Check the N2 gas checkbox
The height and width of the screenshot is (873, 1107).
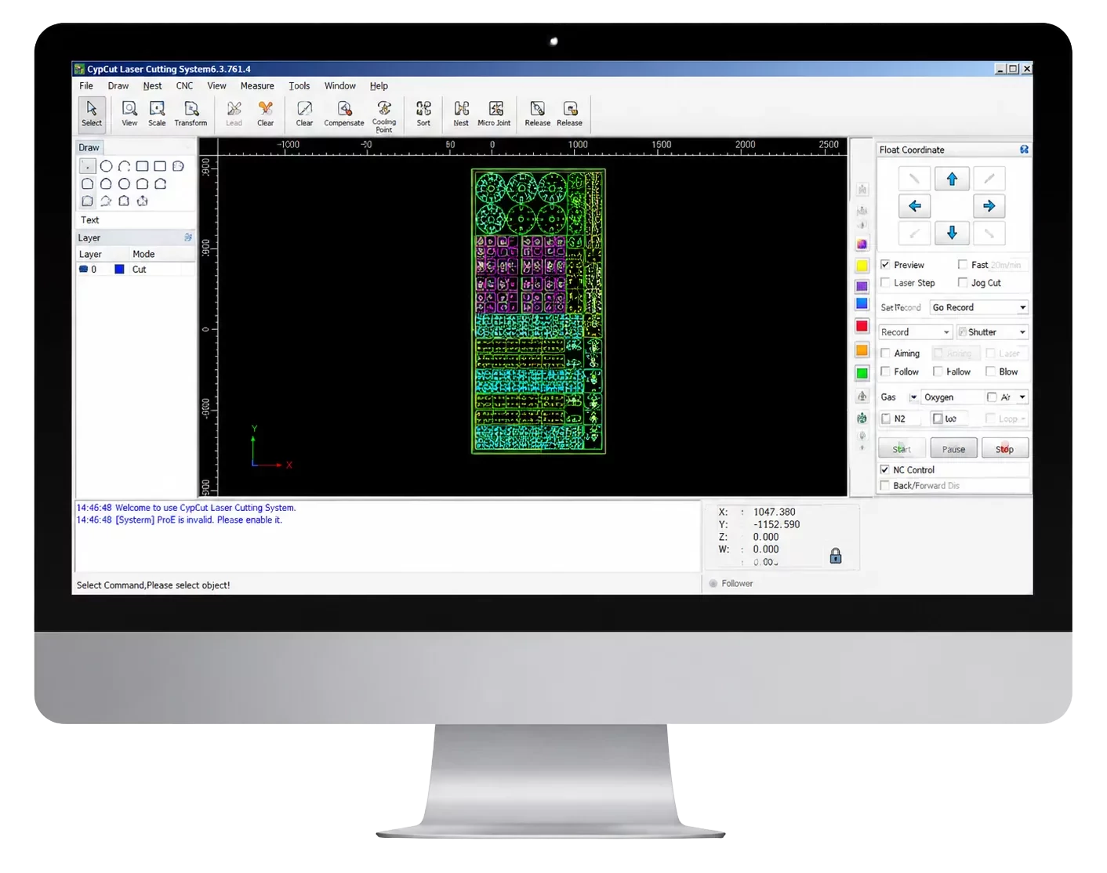[x=886, y=418]
